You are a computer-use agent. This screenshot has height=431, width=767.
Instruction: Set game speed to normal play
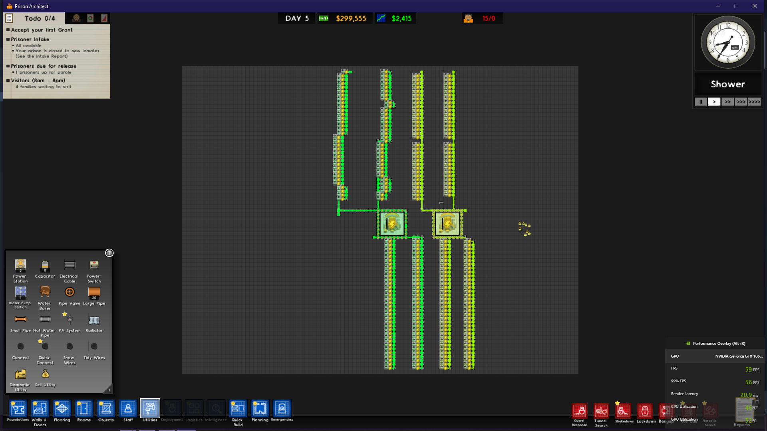(x=714, y=102)
